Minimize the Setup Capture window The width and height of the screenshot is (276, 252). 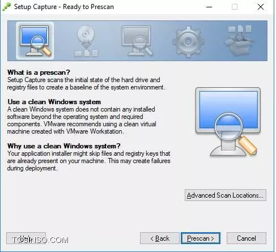click(209, 7)
